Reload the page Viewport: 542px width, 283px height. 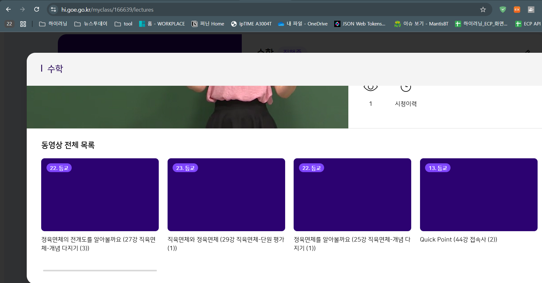coord(37,9)
